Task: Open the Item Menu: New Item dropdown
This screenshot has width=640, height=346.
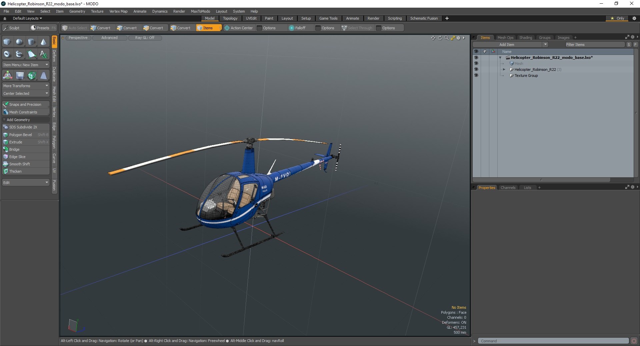Action: [26, 65]
